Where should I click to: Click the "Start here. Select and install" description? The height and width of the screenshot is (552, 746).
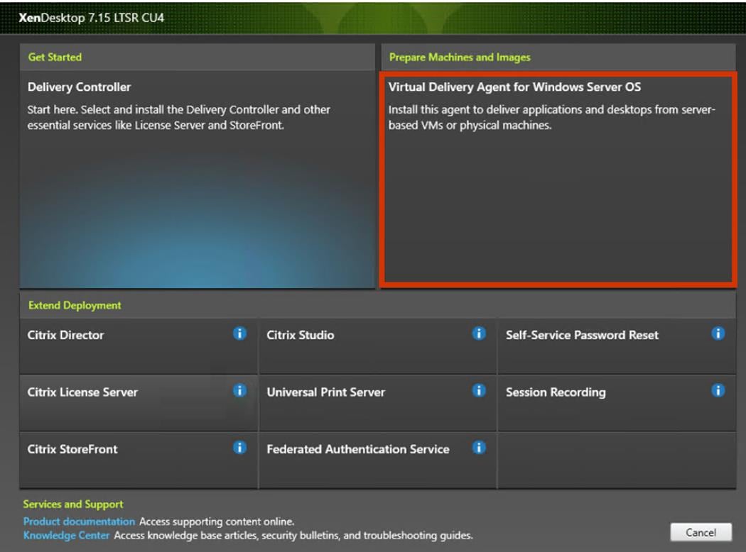click(179, 117)
